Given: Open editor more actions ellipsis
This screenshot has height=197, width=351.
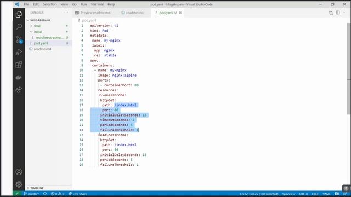Looking at the screenshot, I should click(x=345, y=13).
